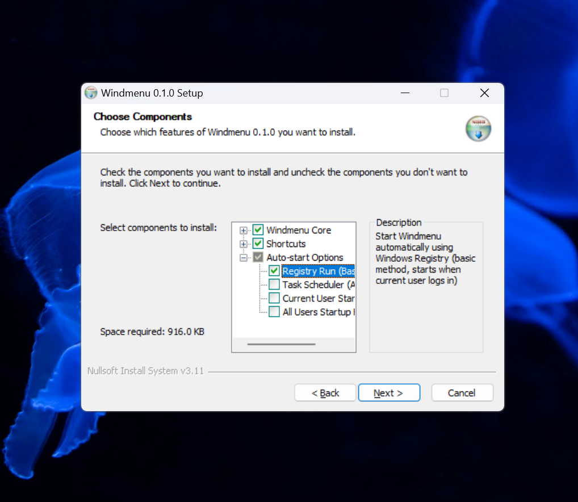The height and width of the screenshot is (502, 578).
Task: Disable the Registry Run option
Action: [273, 271]
